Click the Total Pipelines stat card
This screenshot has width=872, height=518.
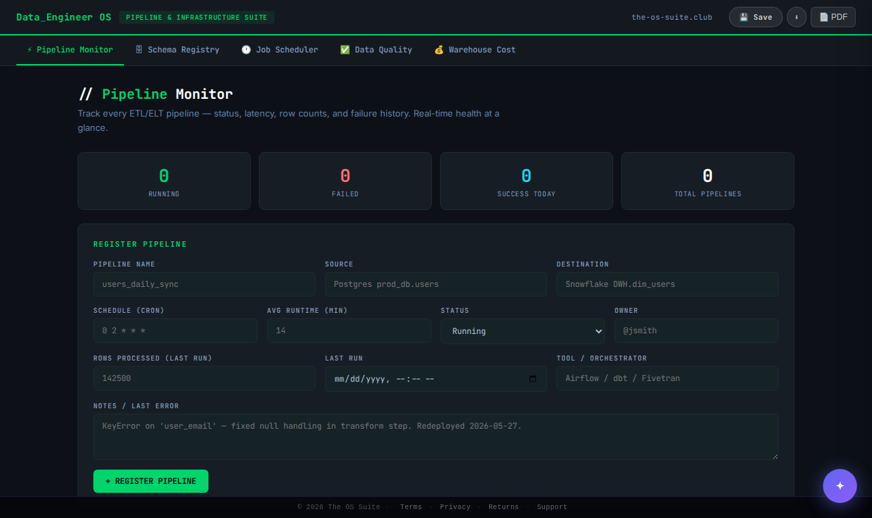click(x=708, y=181)
